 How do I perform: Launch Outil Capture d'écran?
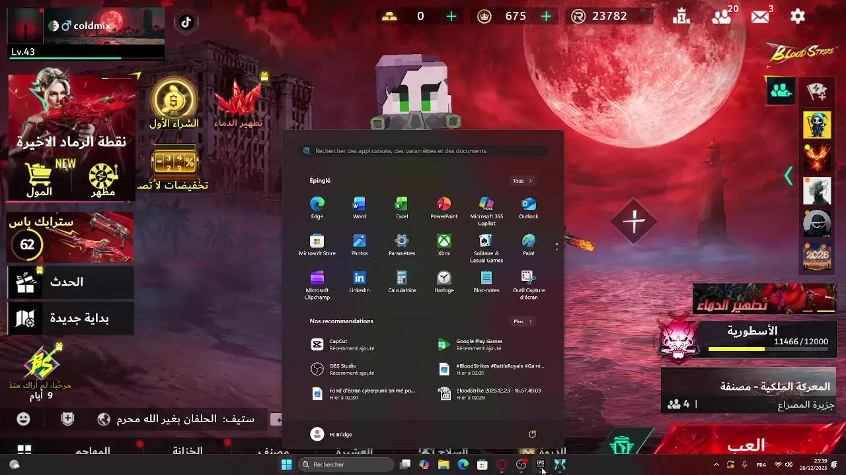tap(529, 285)
